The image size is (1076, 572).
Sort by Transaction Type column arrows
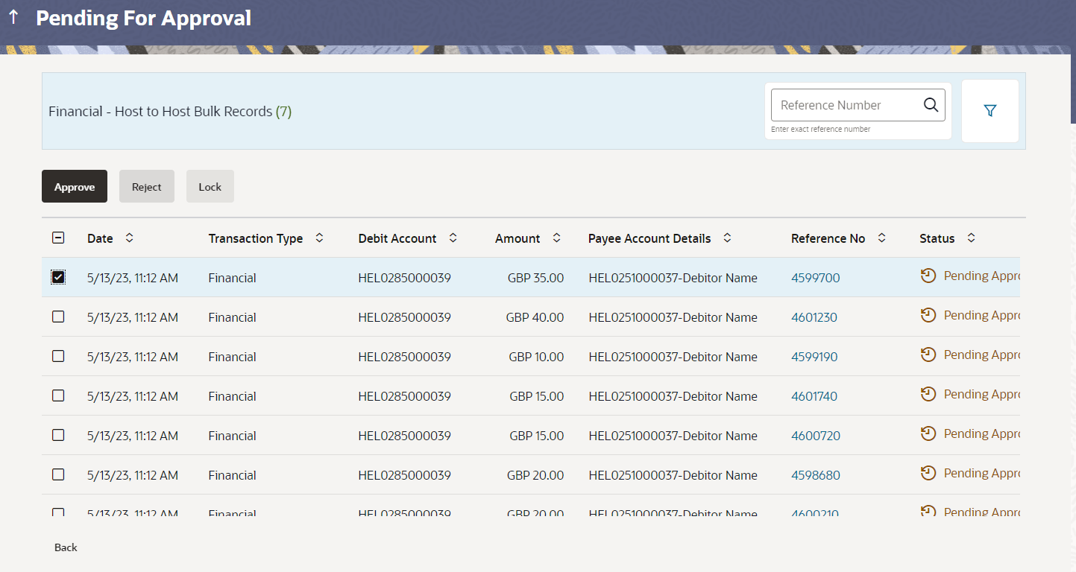(x=319, y=238)
